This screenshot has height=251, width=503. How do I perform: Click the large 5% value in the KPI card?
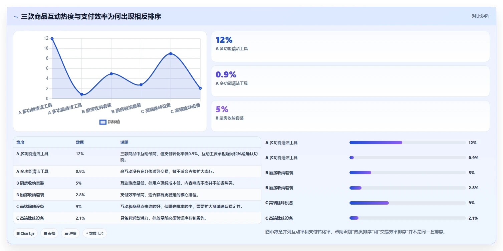tap(222, 109)
